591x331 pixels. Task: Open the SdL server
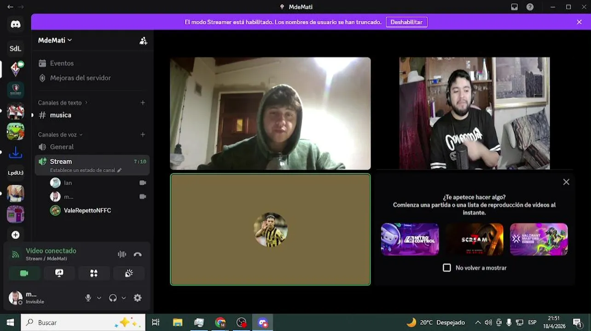pyautogui.click(x=15, y=48)
